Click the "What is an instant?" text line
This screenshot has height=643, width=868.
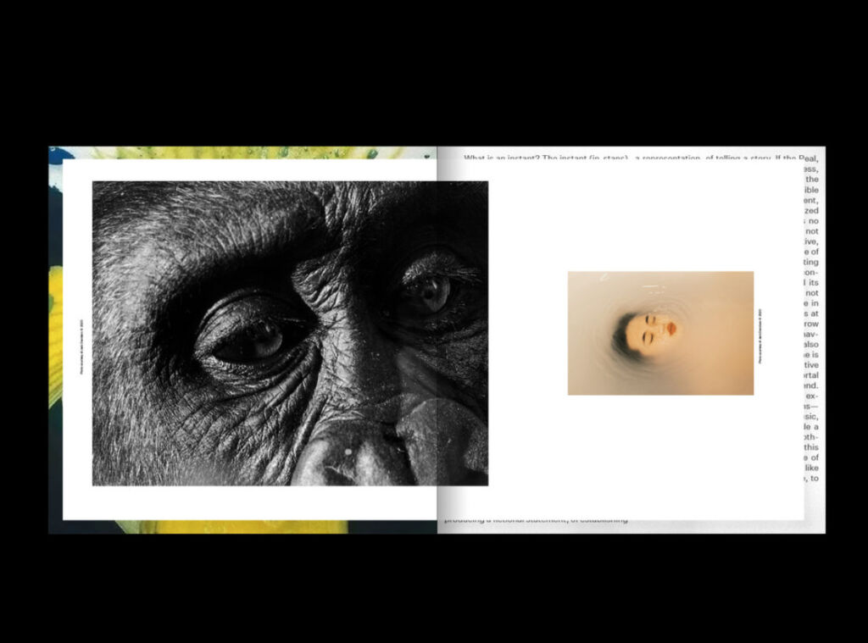pos(542,158)
